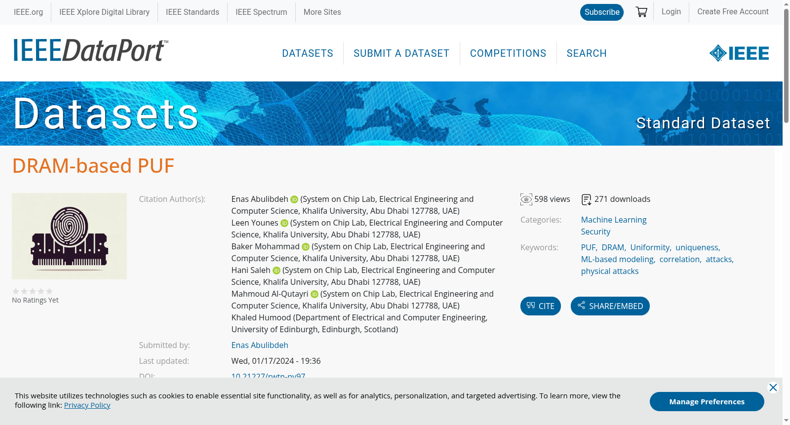790x425 pixels.
Task: Click the downloads document icon
Action: [587, 199]
